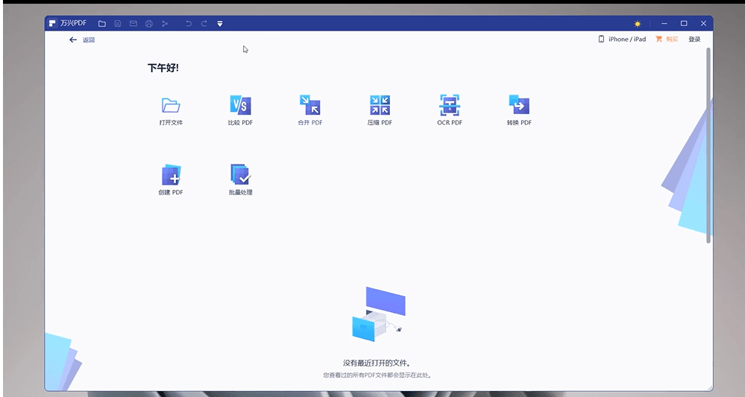Image resolution: width=745 pixels, height=397 pixels.
Task: Click the iPhone / iPad link
Action: [x=622, y=39]
